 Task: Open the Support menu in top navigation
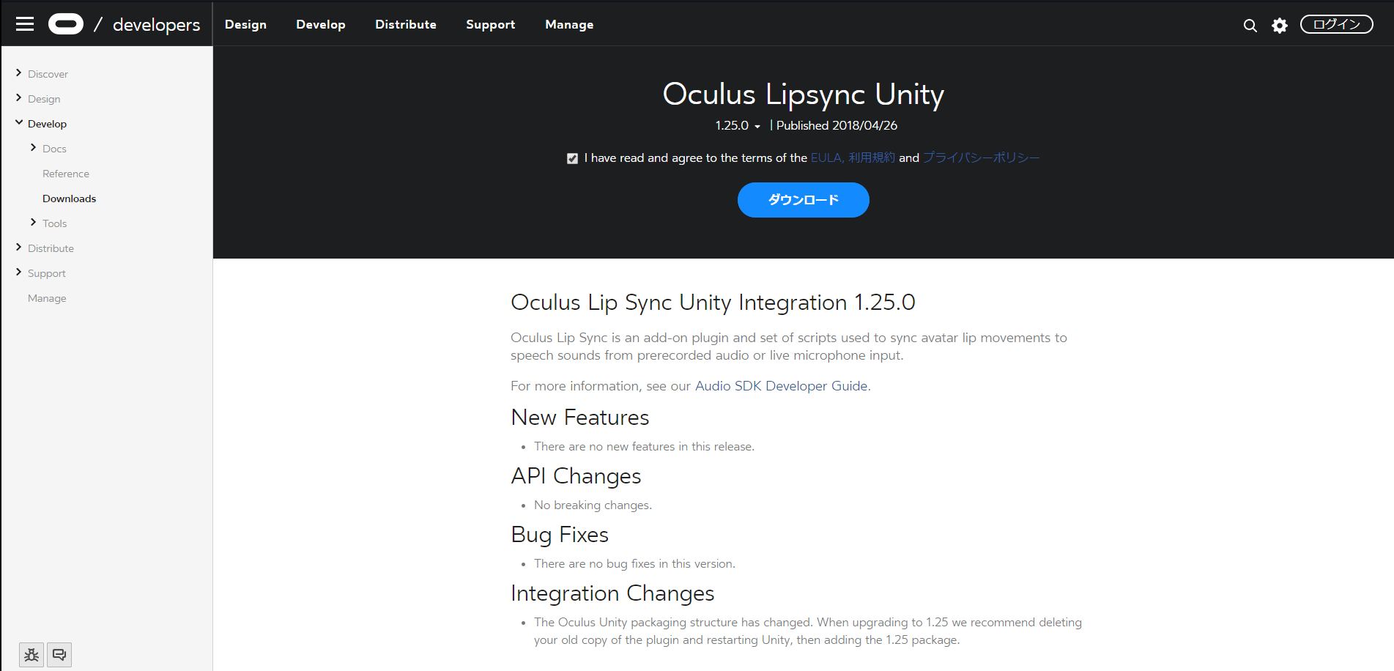pyautogui.click(x=490, y=24)
